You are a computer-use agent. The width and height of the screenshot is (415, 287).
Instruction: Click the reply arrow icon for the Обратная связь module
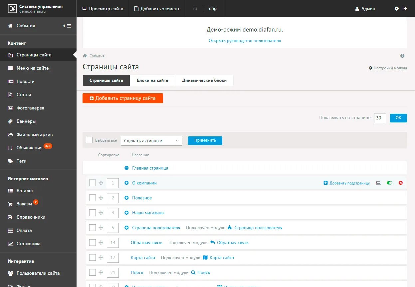pos(213,243)
